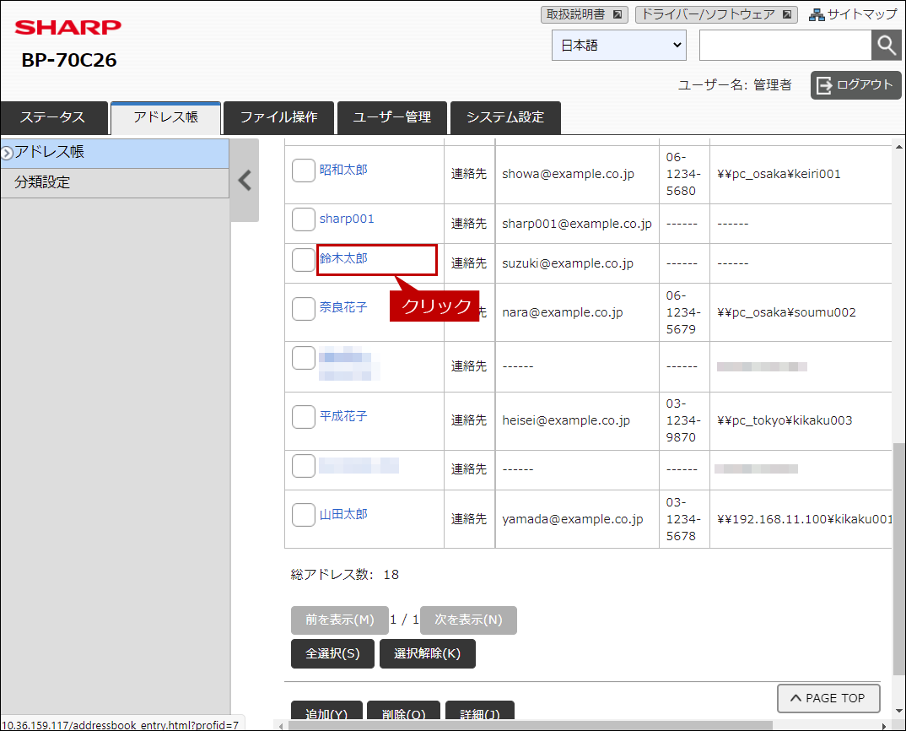Open the 取扱説明書 manual link
This screenshot has height=731, width=906.
(x=584, y=14)
